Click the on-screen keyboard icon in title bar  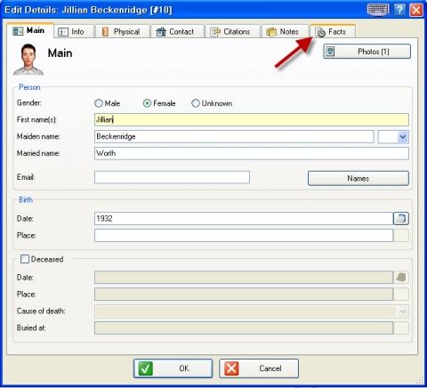pos(378,10)
